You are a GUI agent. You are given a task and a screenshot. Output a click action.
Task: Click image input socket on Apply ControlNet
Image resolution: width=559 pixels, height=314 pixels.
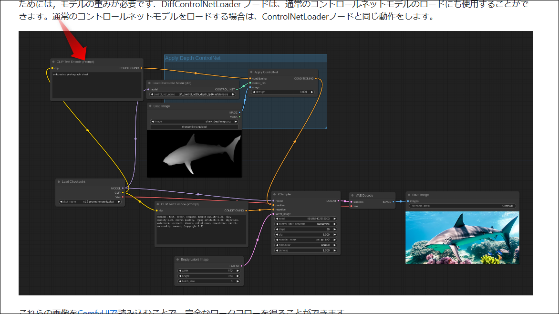(250, 87)
